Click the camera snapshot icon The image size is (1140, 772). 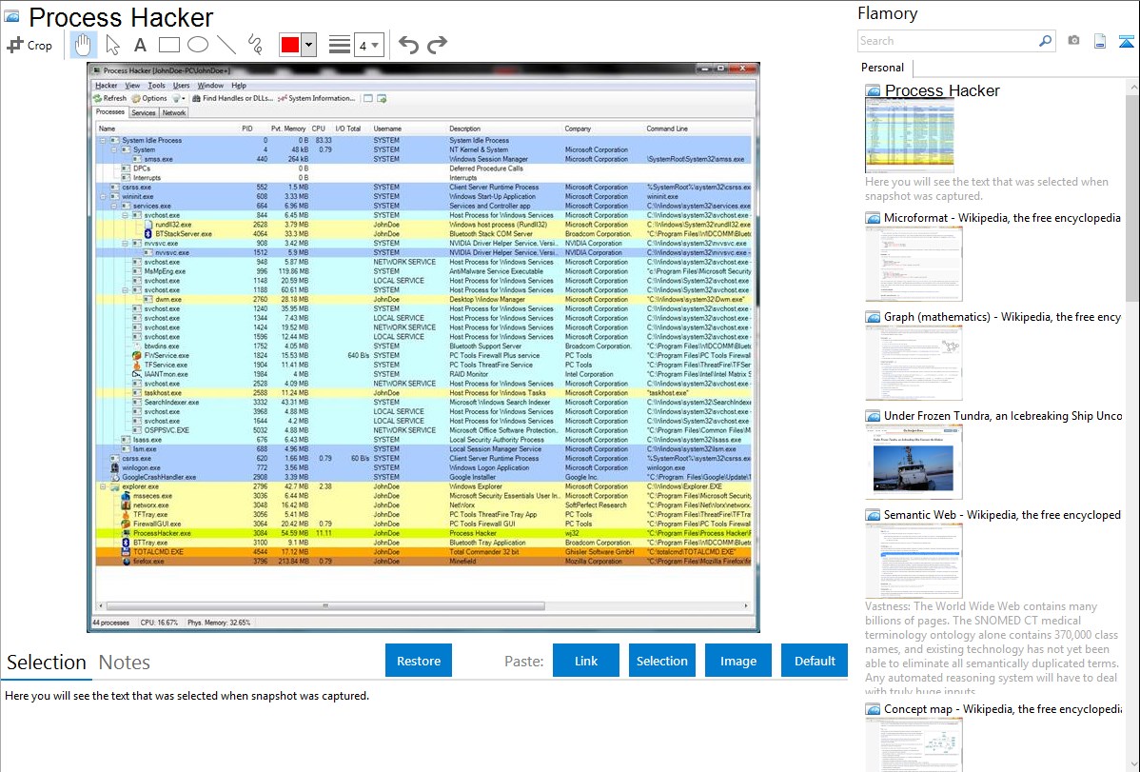(x=1073, y=41)
